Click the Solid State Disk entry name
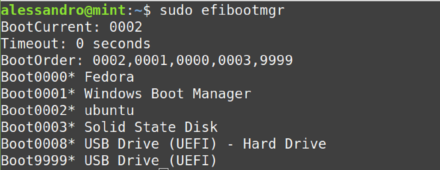 click(x=151, y=127)
